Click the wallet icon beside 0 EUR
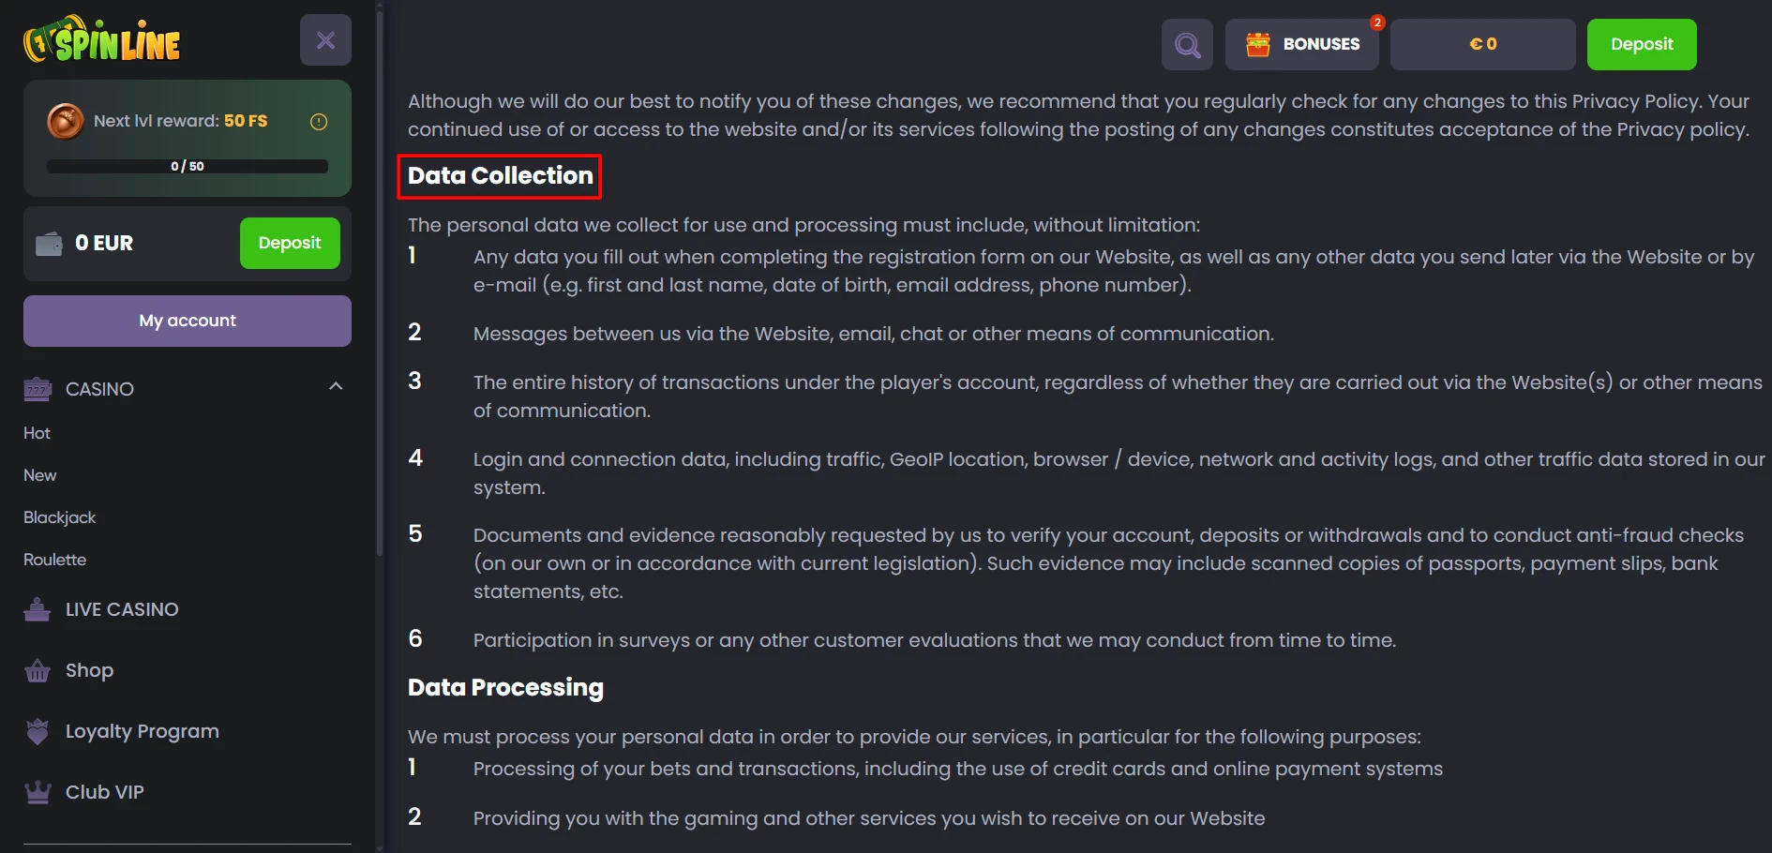Viewport: 1772px width, 853px height. (49, 244)
